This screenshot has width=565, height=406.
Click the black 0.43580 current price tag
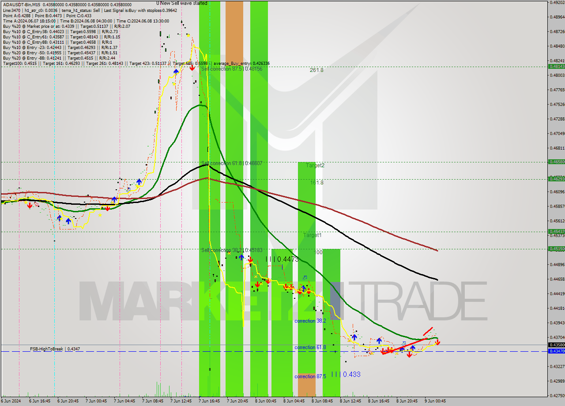556,345
